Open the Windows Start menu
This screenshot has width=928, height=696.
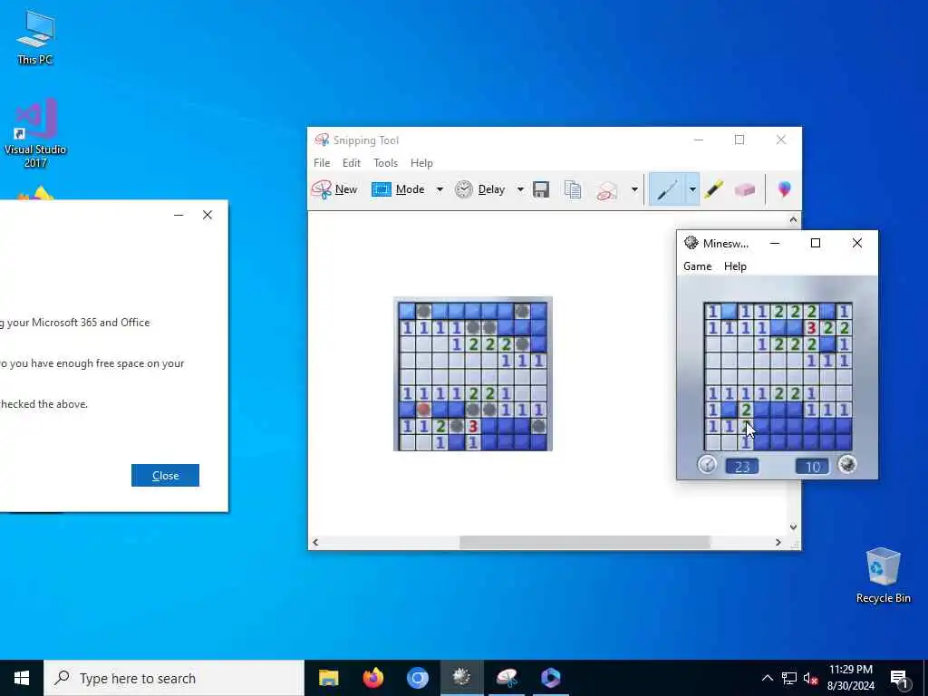(x=22, y=678)
